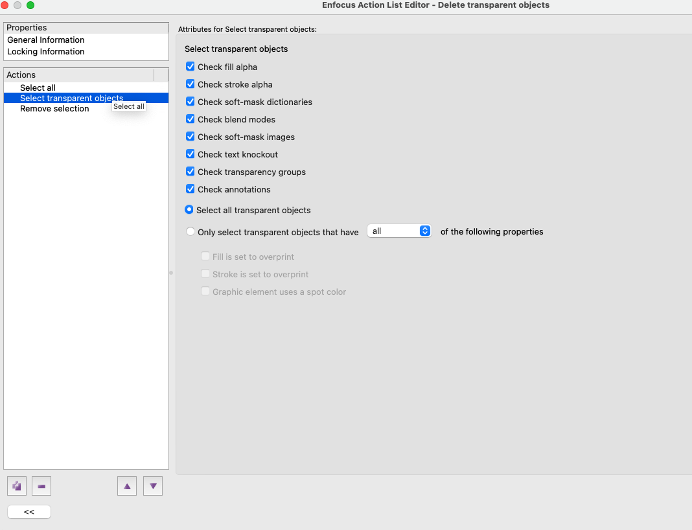Open General Information properties

coord(46,40)
